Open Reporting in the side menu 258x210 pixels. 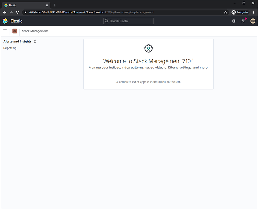click(10, 48)
